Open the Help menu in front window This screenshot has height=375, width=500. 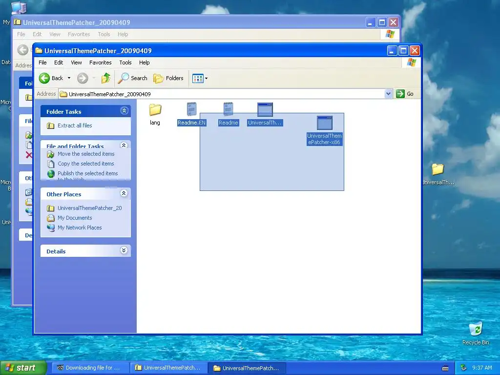click(x=144, y=62)
